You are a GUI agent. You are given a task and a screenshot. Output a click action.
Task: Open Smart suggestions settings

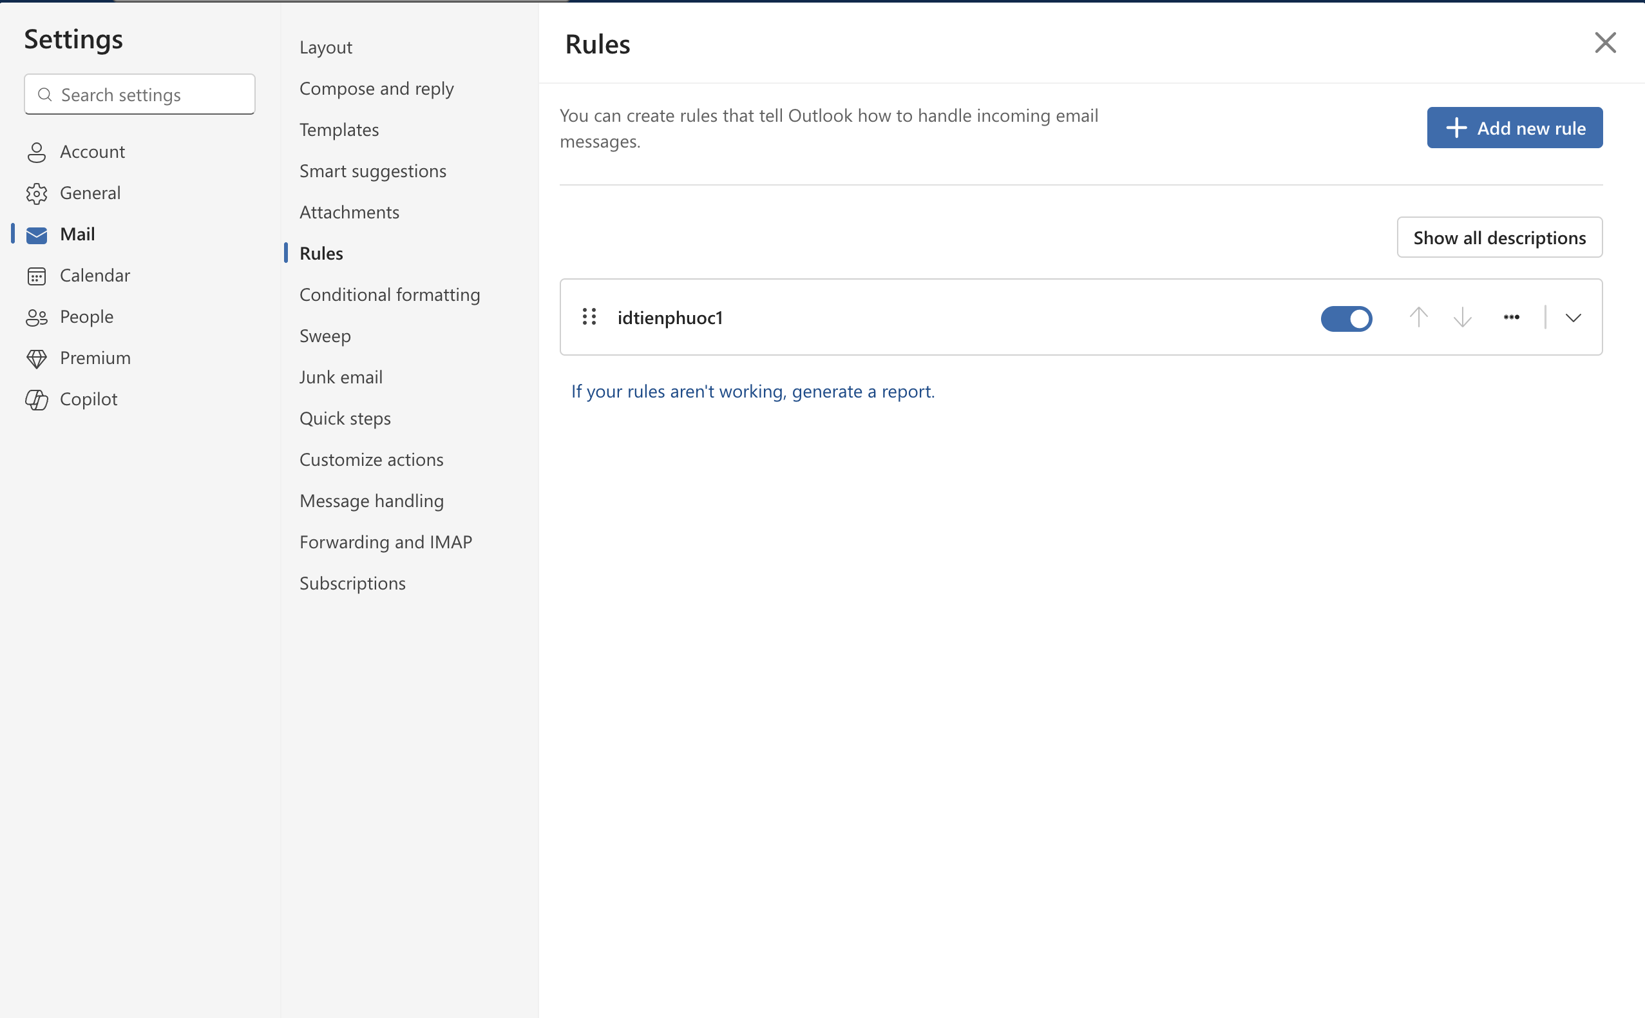[373, 171]
